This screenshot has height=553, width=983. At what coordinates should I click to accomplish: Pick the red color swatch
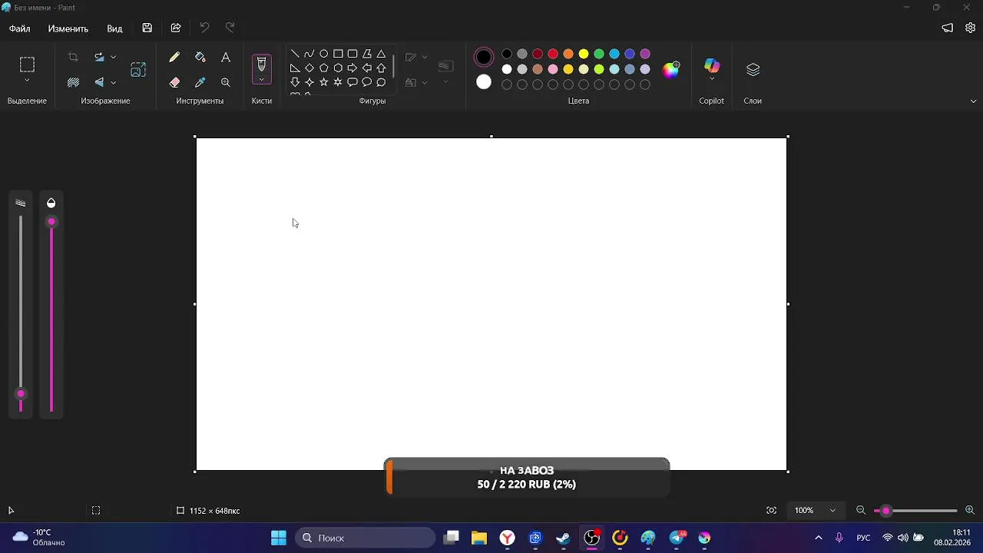coord(553,54)
